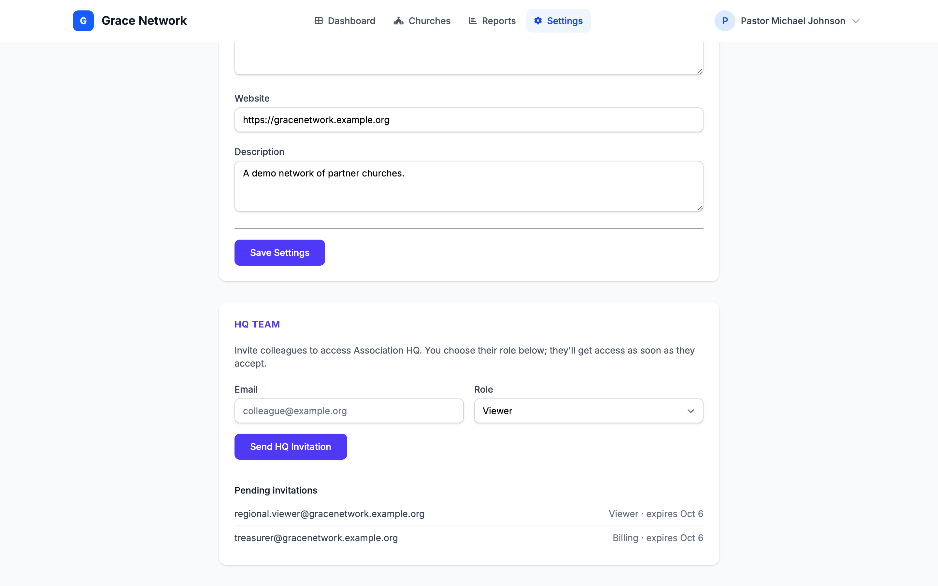Image resolution: width=938 pixels, height=586 pixels.
Task: Click the 'Viewer · expires Oct 6' text
Action: (x=656, y=514)
